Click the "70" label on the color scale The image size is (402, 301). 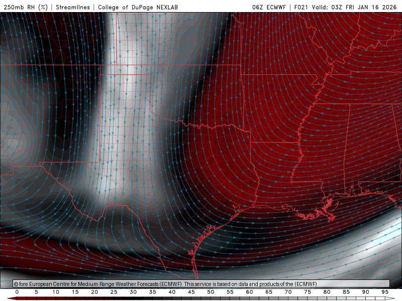coord(288,292)
